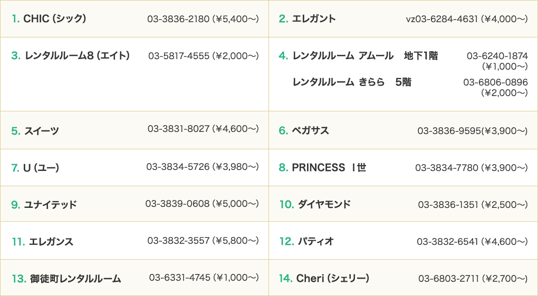
Task: Click レンタルルーム きらら 5階
Action: [x=352, y=82]
